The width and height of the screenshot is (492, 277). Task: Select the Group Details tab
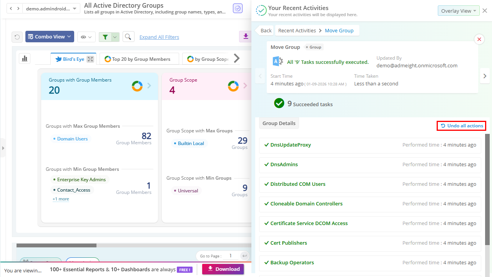point(279,123)
